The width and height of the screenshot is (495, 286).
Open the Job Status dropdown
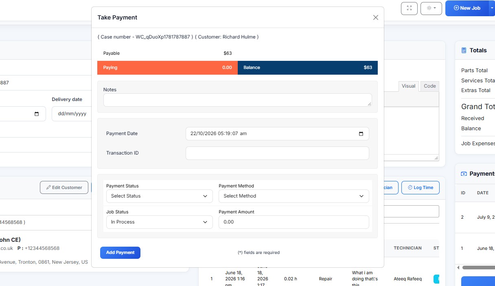click(159, 222)
